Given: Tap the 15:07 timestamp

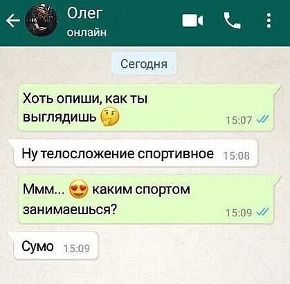Looking at the screenshot, I should 238,120.
